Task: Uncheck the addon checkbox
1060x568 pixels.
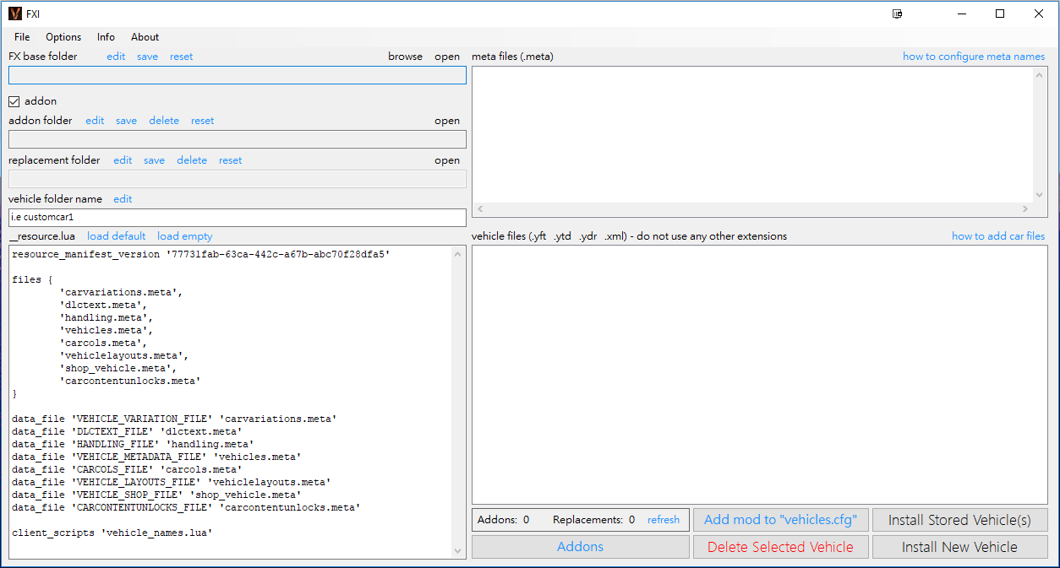Action: click(x=14, y=101)
